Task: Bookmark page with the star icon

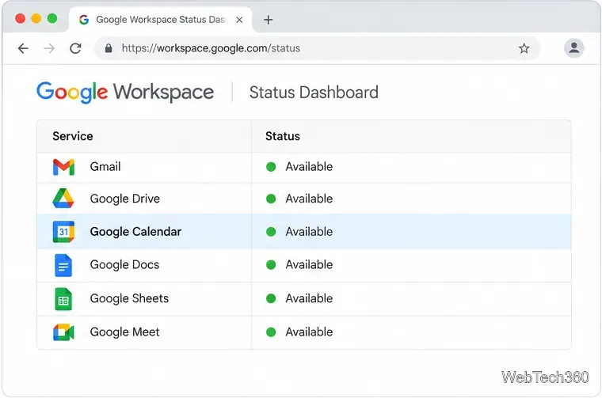Action: (x=524, y=48)
